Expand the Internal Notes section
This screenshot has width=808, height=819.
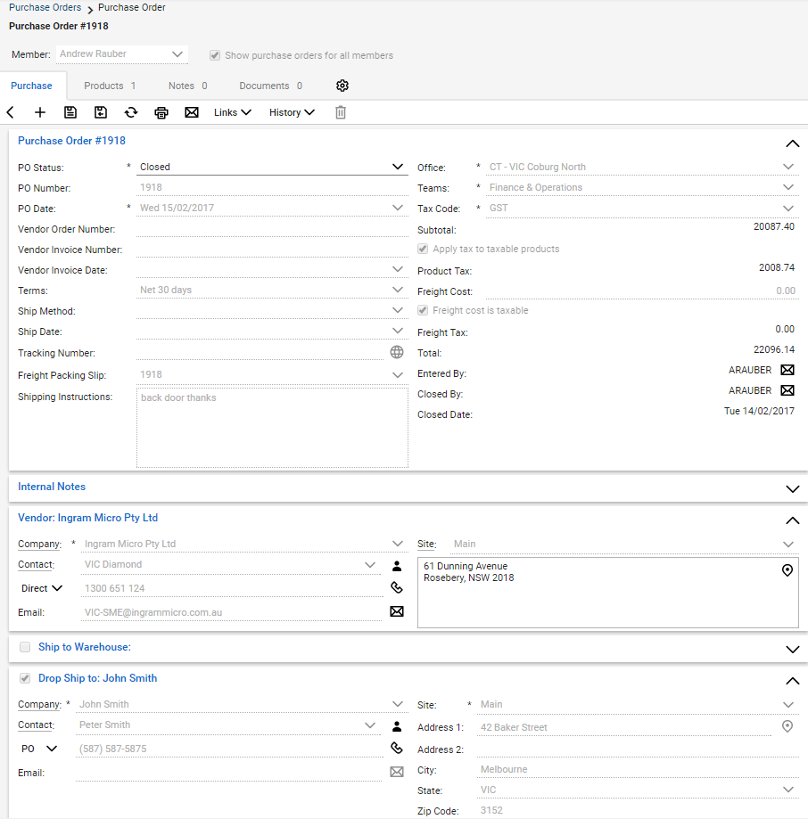(x=792, y=488)
